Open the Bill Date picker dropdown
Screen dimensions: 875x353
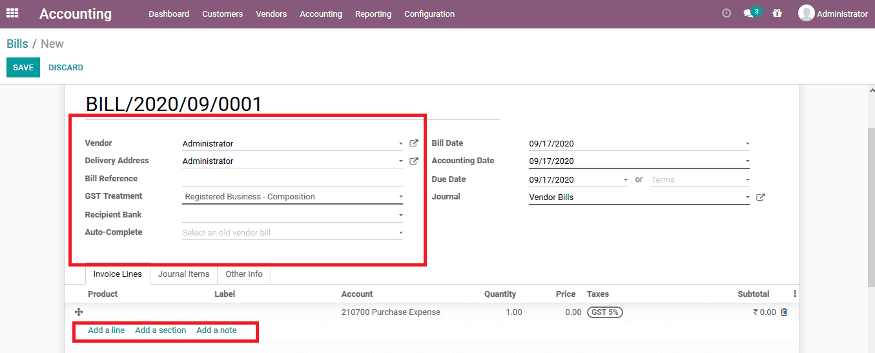(x=747, y=144)
